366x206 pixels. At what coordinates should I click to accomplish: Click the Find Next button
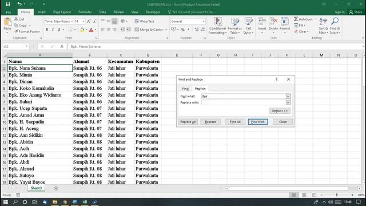[x=258, y=122]
